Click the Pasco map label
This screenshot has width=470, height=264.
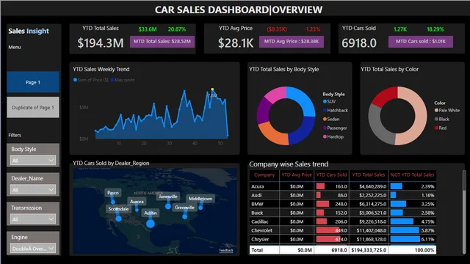[113, 193]
